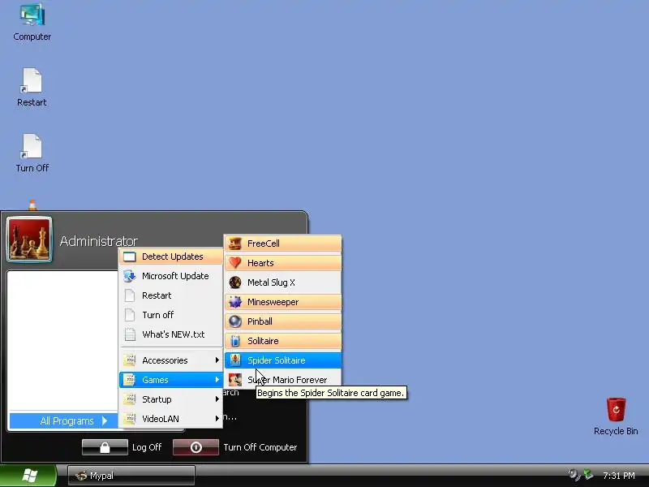Screen dimensions: 649x487
Task: Click the What's NEW.txt notepad icon
Action: [130, 334]
